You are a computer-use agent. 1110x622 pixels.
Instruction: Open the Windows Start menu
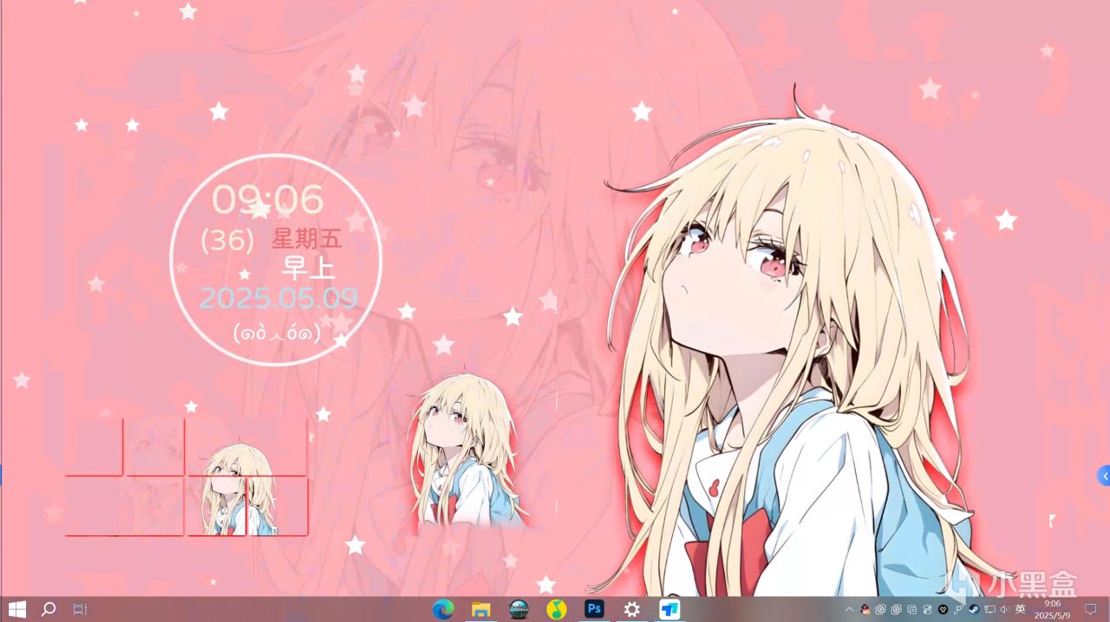16,609
